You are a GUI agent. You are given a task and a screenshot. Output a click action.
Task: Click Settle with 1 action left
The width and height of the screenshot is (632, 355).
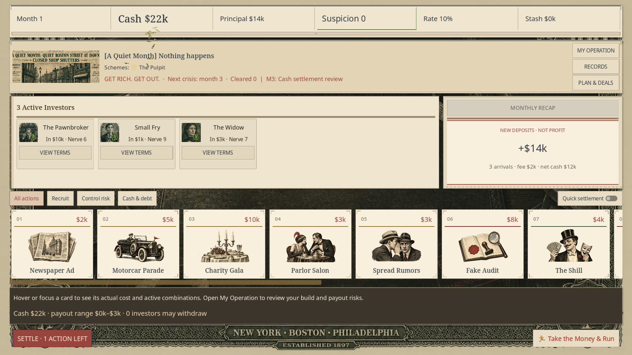point(52,339)
